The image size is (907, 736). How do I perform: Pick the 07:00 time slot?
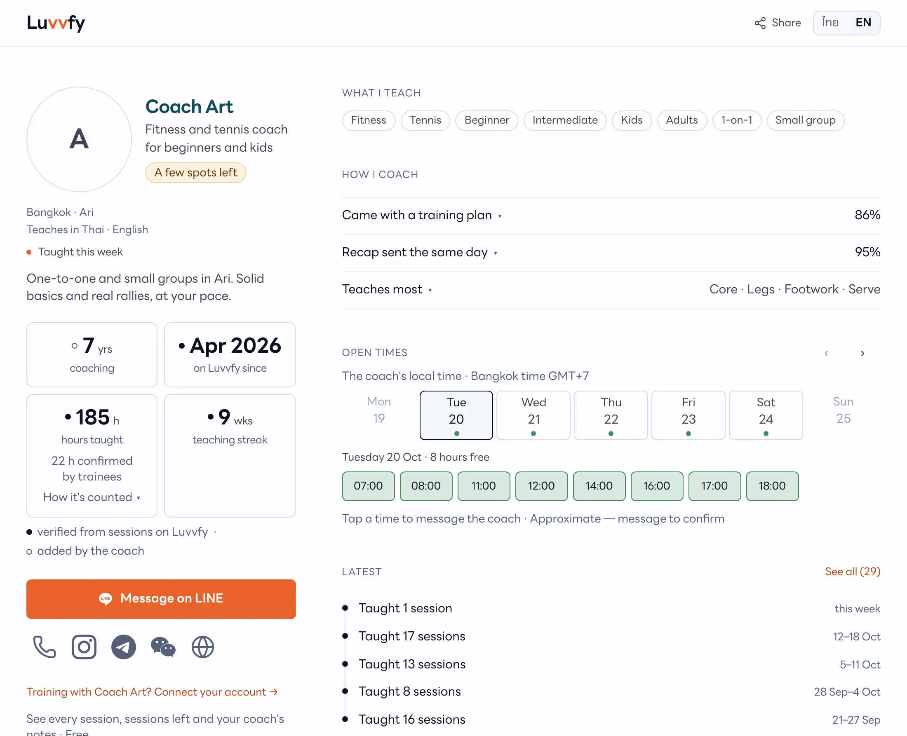click(368, 486)
